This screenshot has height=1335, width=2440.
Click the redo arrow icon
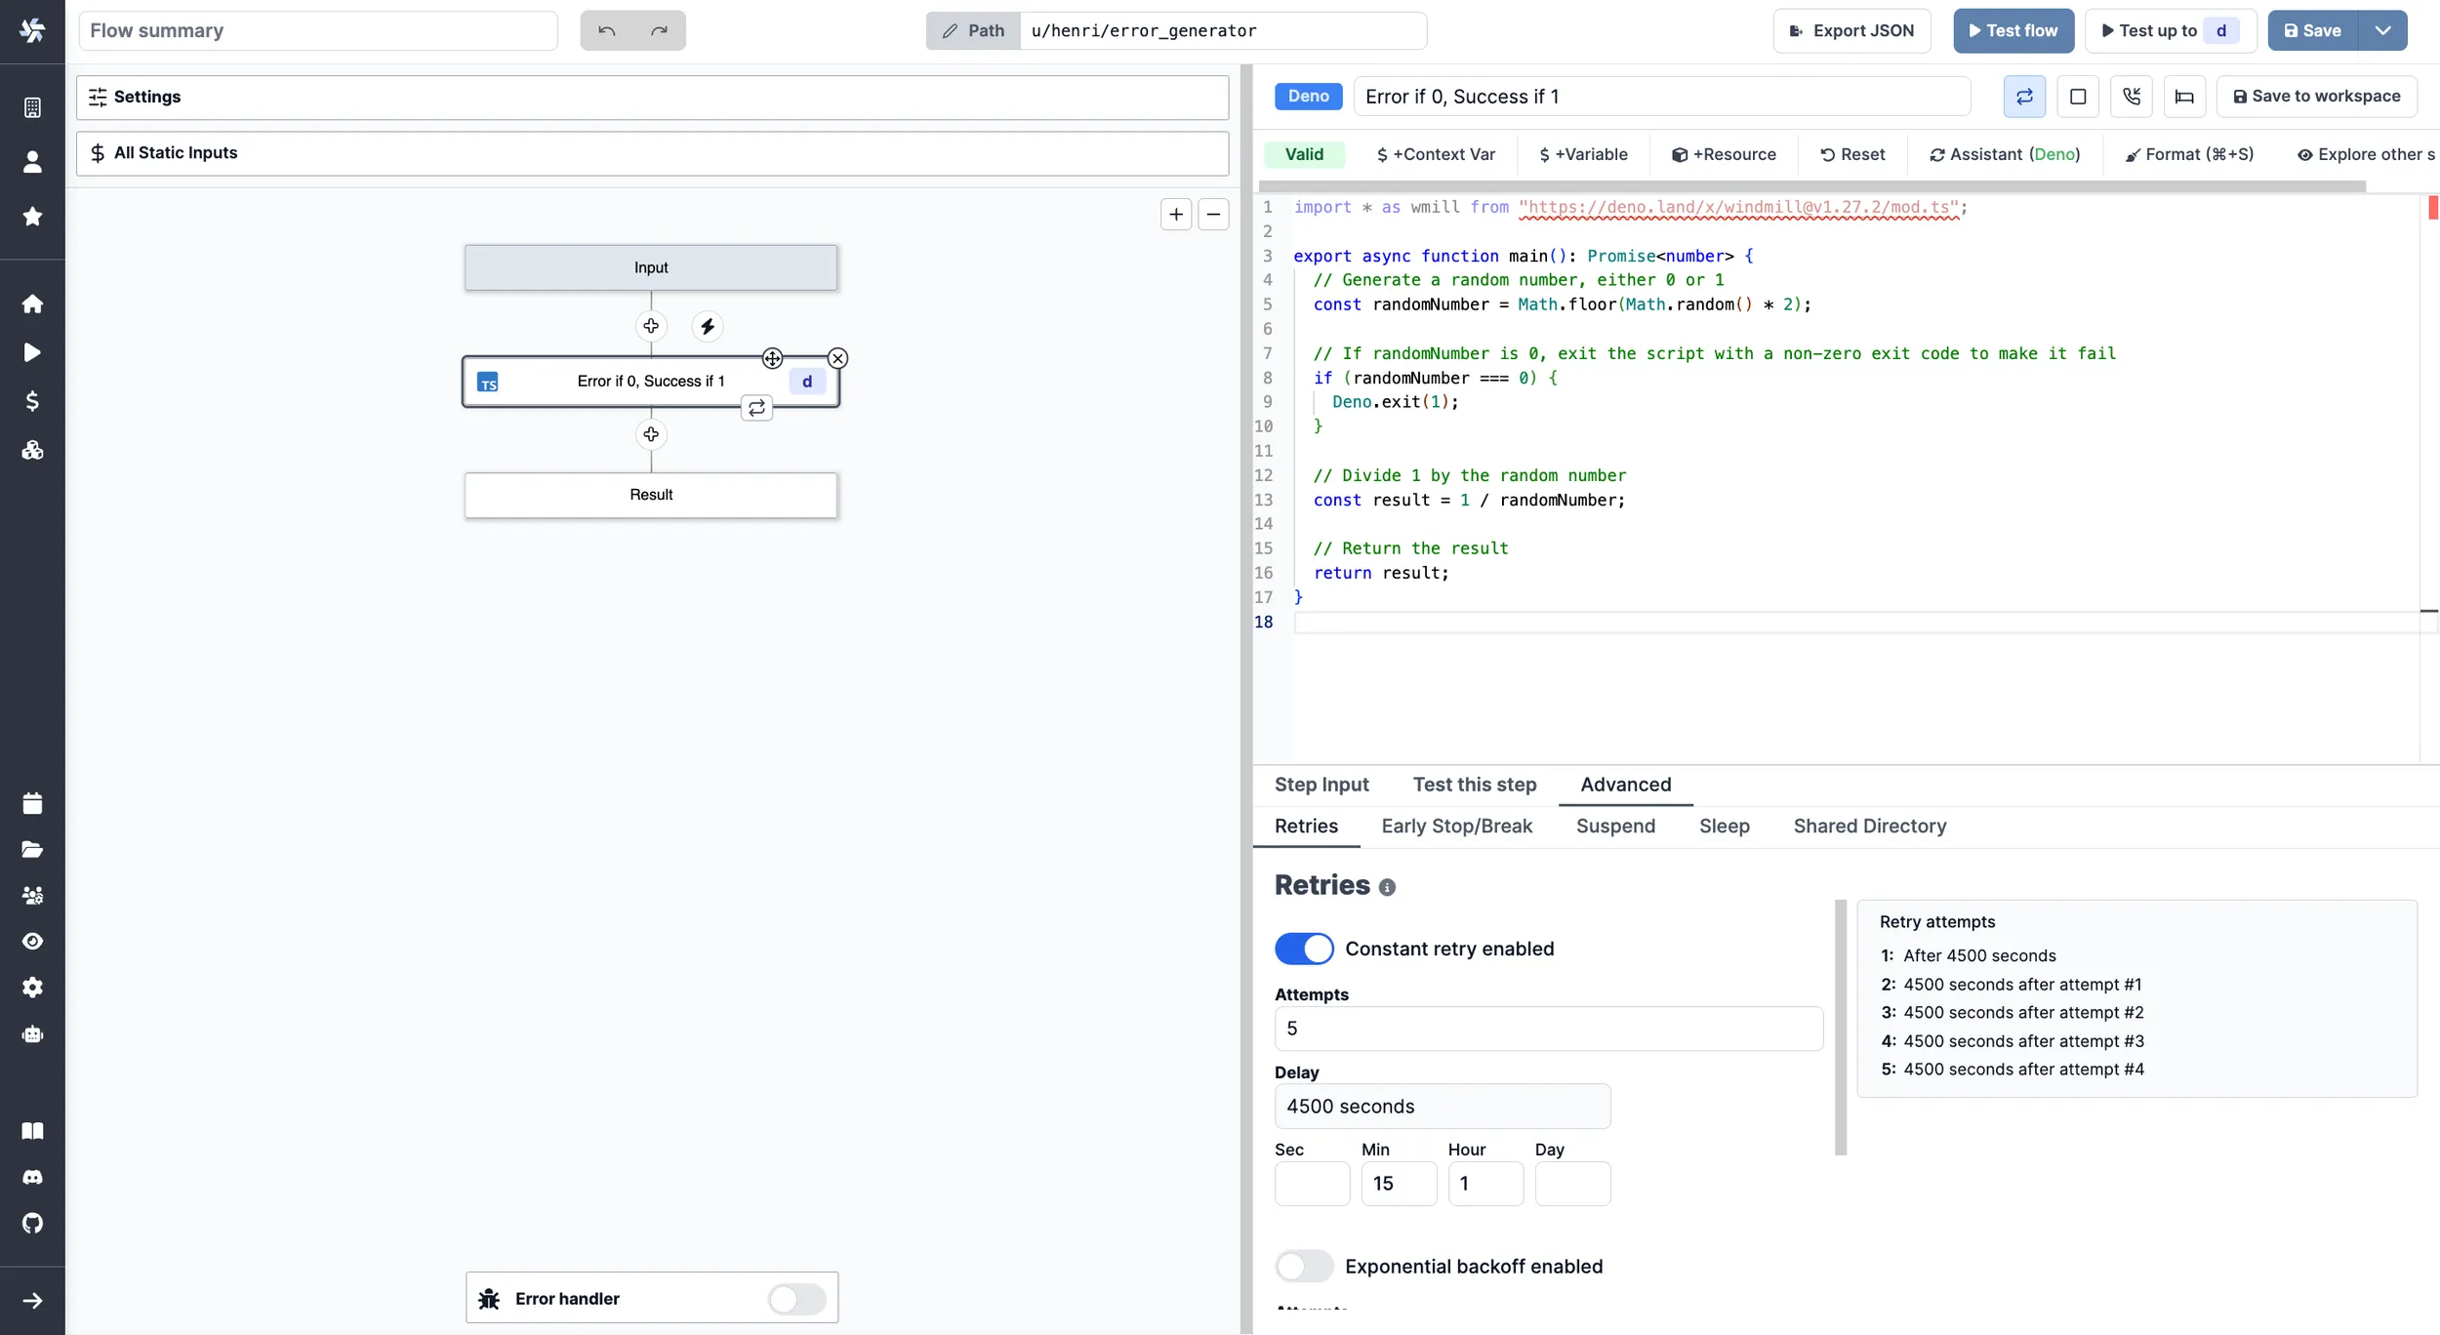click(660, 29)
